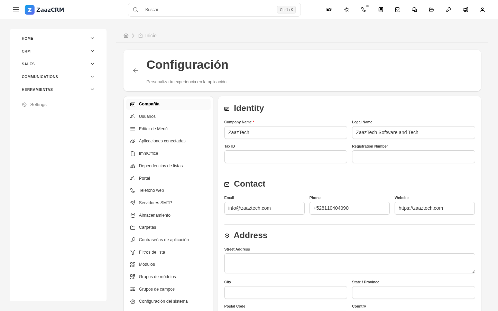Open the wrench tools icon
498x311 pixels.
449,10
